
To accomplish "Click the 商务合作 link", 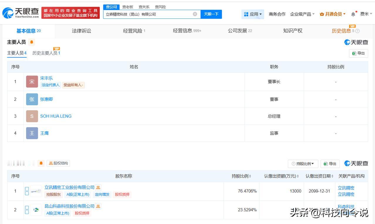I will 277,14.
